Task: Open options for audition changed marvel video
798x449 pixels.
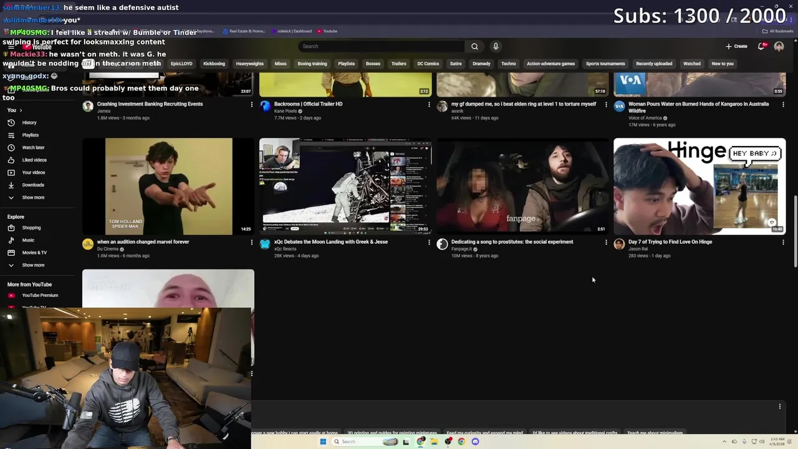Action: pos(252,243)
